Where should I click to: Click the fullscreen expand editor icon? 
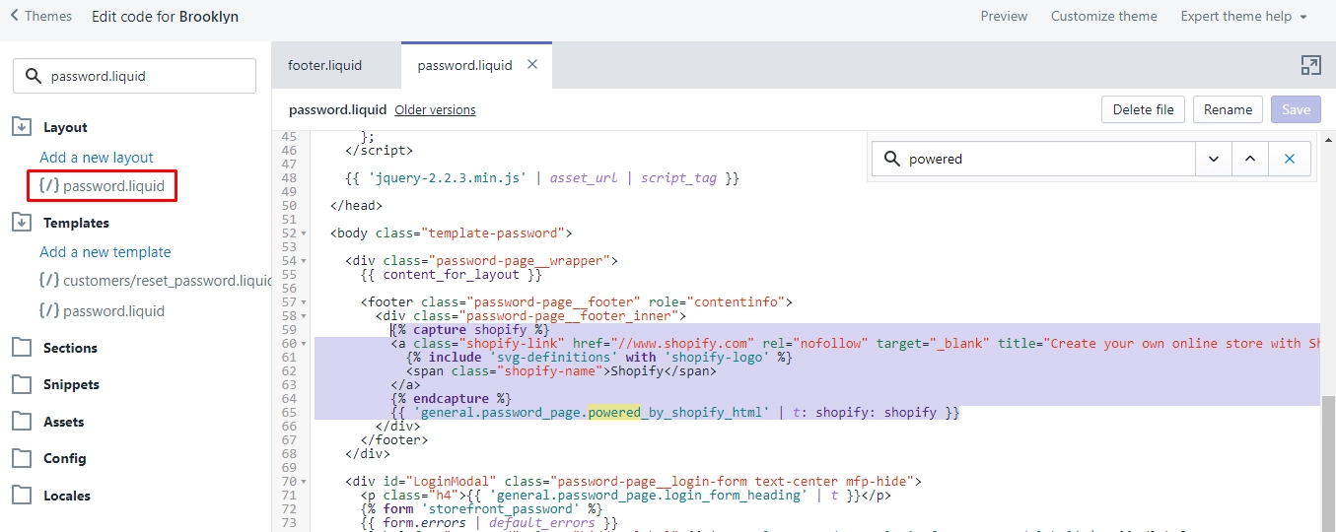pos(1310,65)
